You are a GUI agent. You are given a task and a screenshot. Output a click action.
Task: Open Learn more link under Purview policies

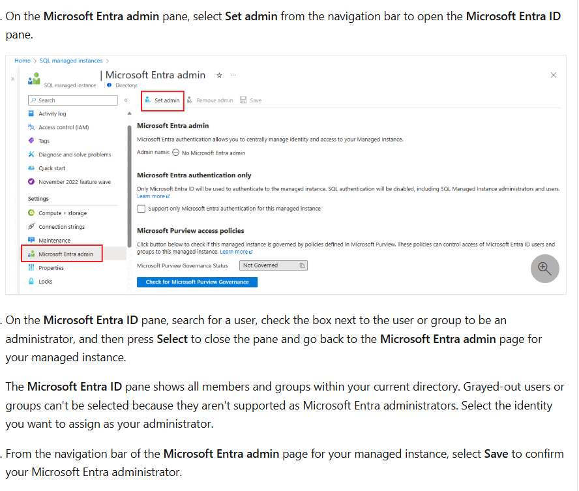pos(236,252)
